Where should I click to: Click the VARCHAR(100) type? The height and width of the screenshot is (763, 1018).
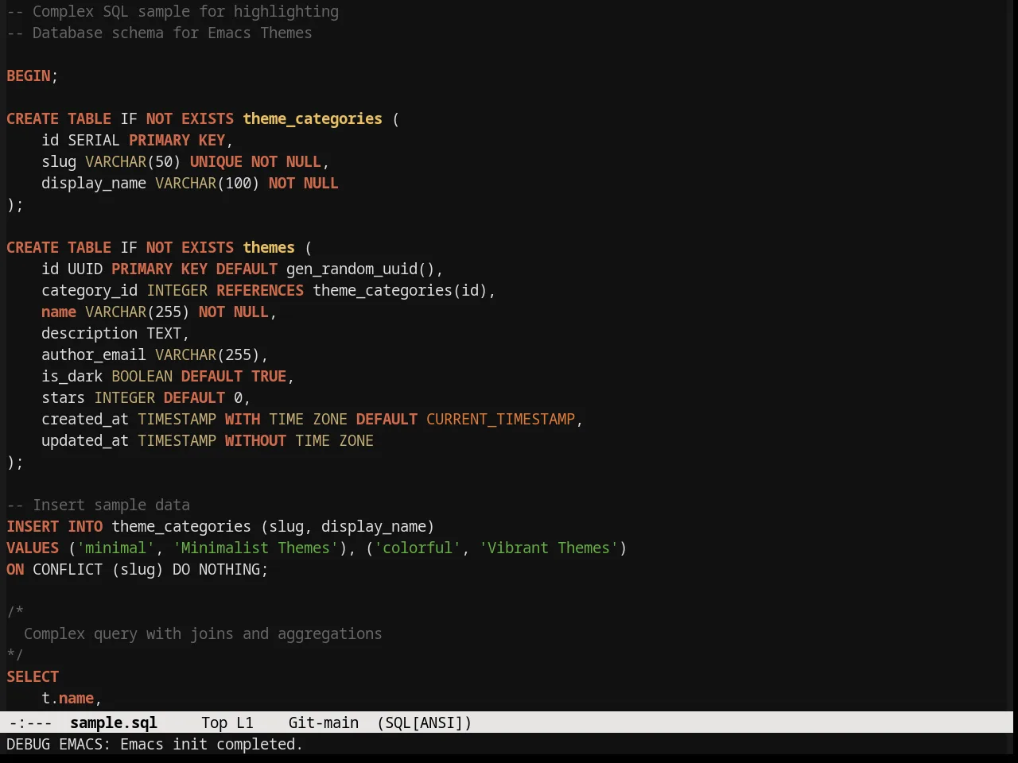(208, 183)
